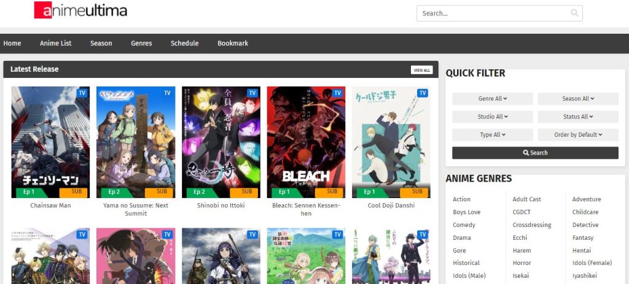This screenshot has height=284, width=629.
Task: Select the Childcare genre
Action: [x=585, y=212]
